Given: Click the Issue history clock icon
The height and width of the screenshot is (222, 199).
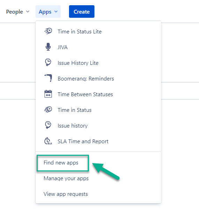Looking at the screenshot, I should [x=48, y=125].
